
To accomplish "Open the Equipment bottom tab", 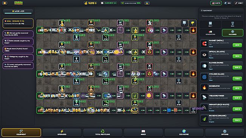I will coord(21,132).
